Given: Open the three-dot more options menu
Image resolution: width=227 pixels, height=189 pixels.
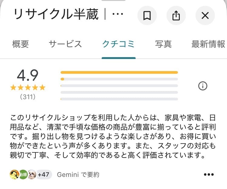Looking at the screenshot, I should coord(209,174).
